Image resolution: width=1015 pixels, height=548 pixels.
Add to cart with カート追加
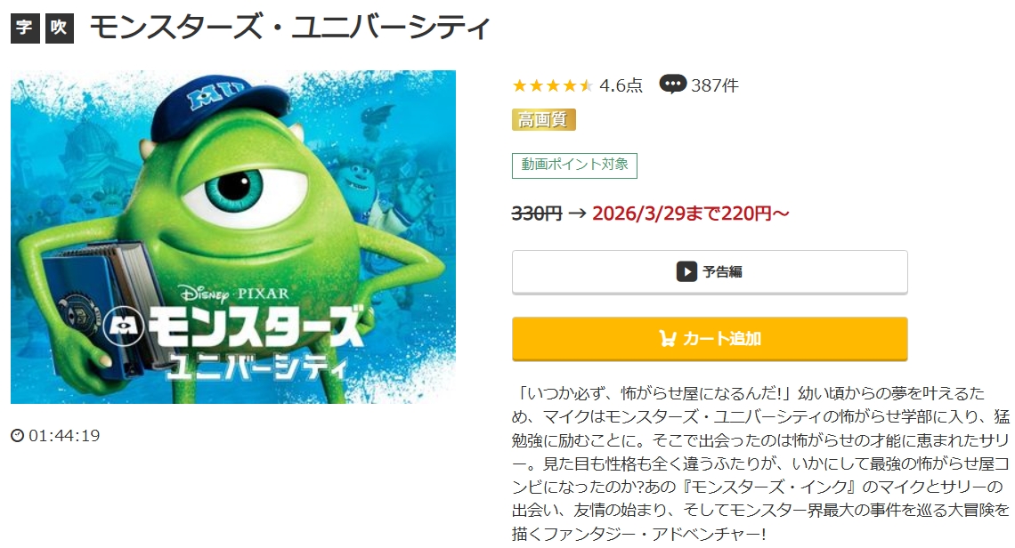tap(710, 338)
